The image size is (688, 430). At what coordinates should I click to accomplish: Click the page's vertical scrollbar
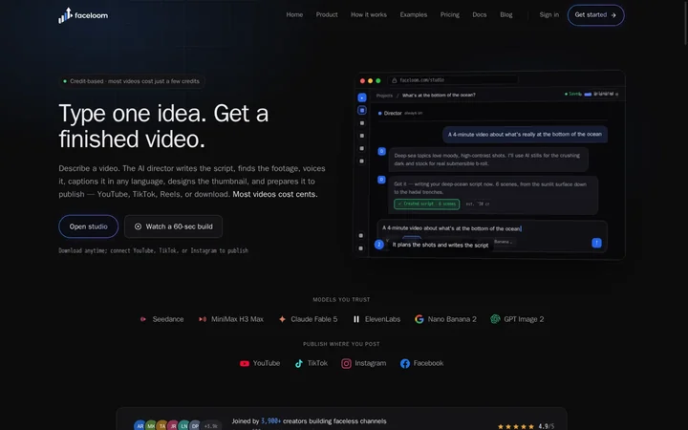tap(685, 22)
